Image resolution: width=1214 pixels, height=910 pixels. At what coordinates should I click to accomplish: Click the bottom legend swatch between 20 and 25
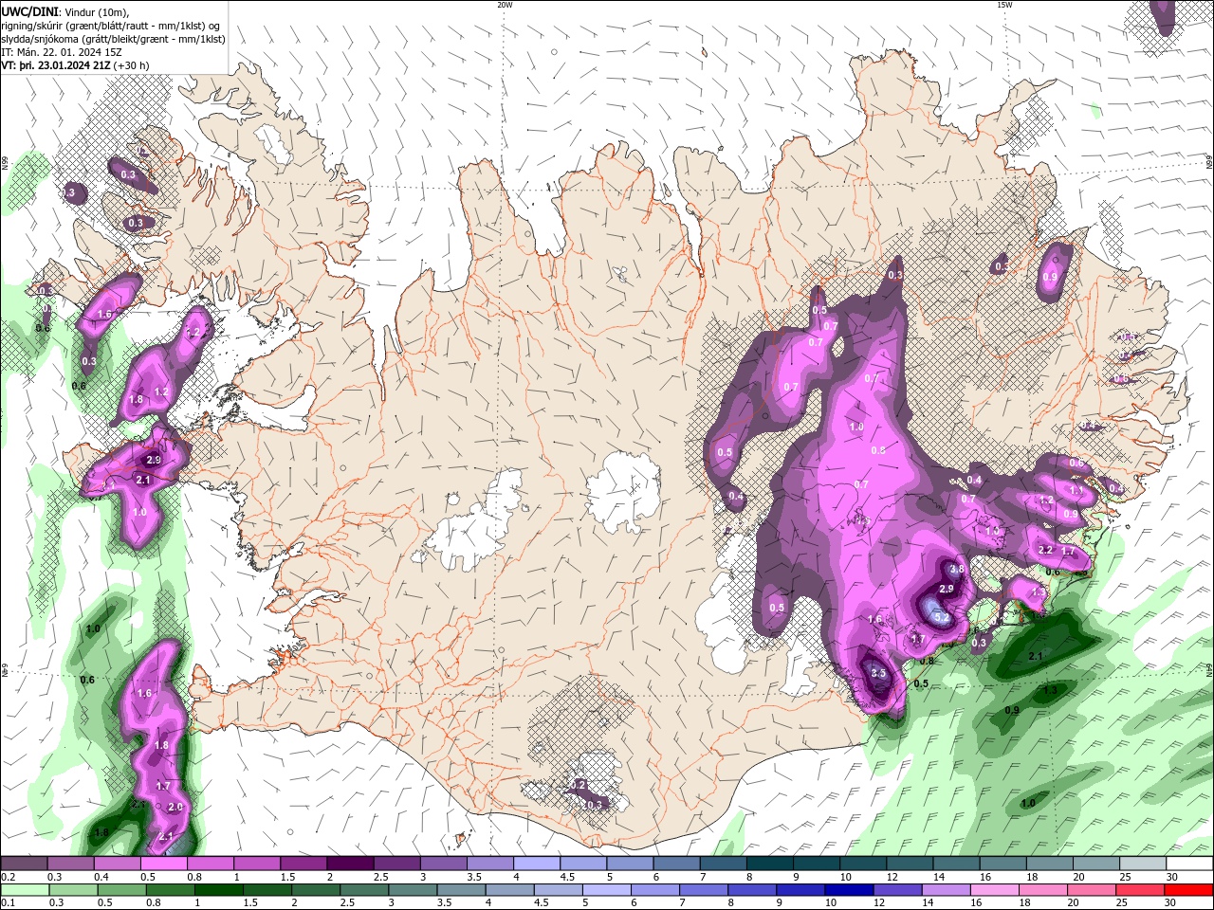coord(1092,890)
